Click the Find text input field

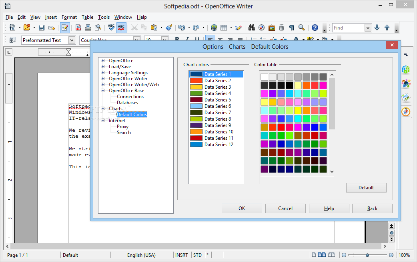[x=349, y=28]
